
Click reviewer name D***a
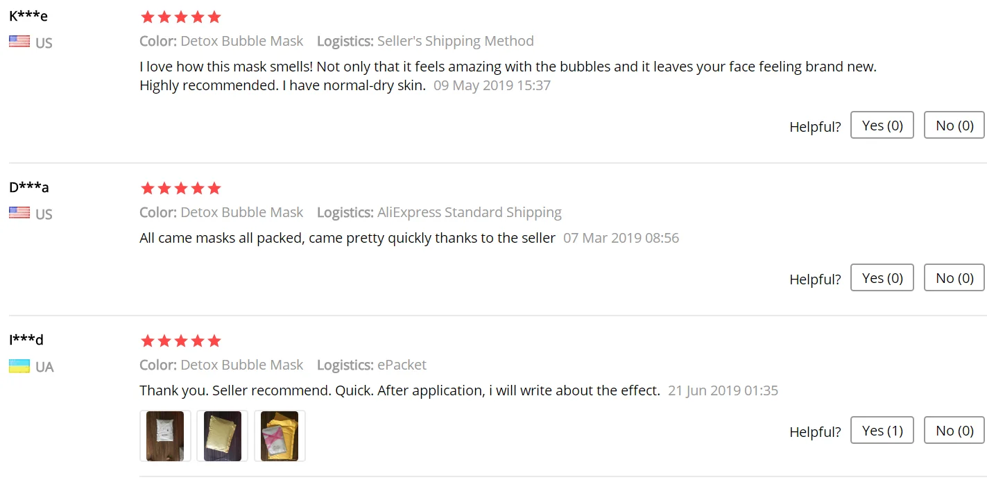(x=29, y=187)
